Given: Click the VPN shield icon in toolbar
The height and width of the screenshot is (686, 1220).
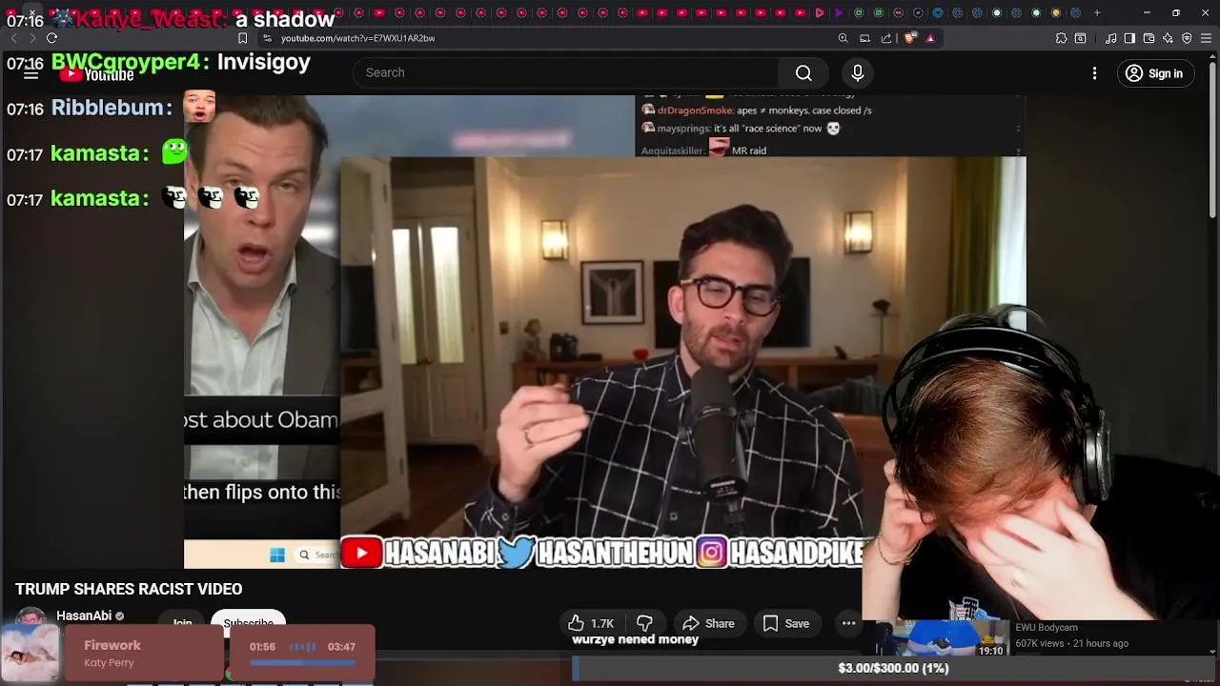Looking at the screenshot, I should click(x=1187, y=38).
